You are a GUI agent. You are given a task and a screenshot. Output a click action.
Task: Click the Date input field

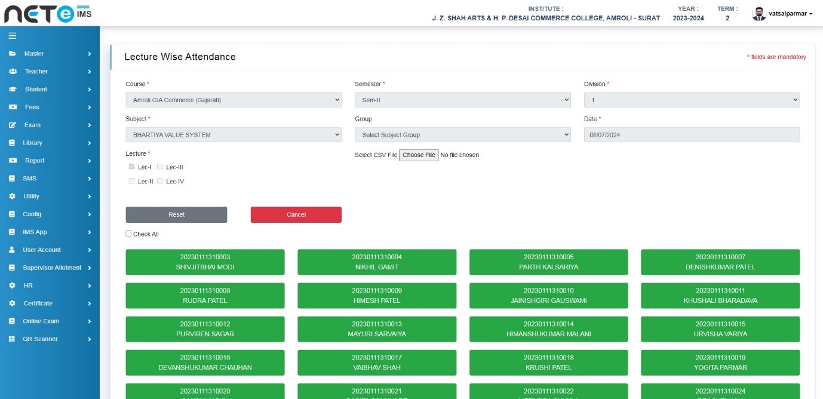(691, 135)
